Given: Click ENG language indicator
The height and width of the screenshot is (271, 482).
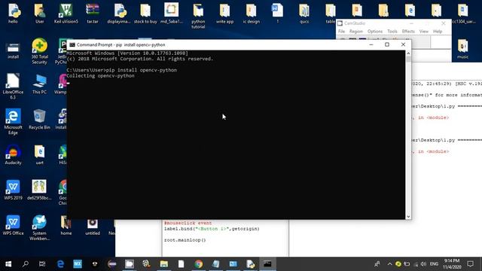Looking at the screenshot, I should pos(434,264).
